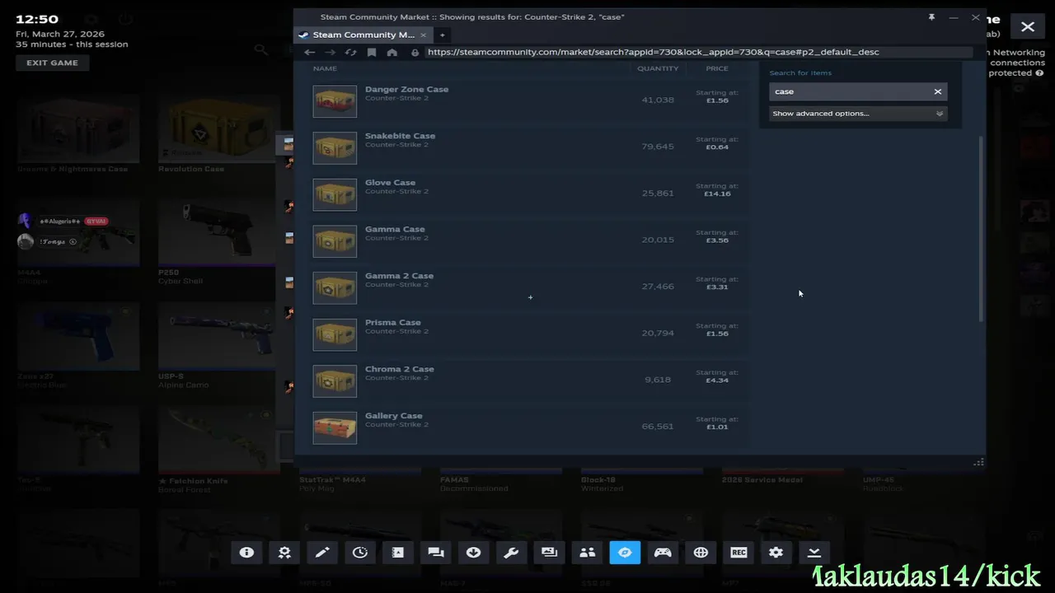Open a new browser tab

click(442, 35)
